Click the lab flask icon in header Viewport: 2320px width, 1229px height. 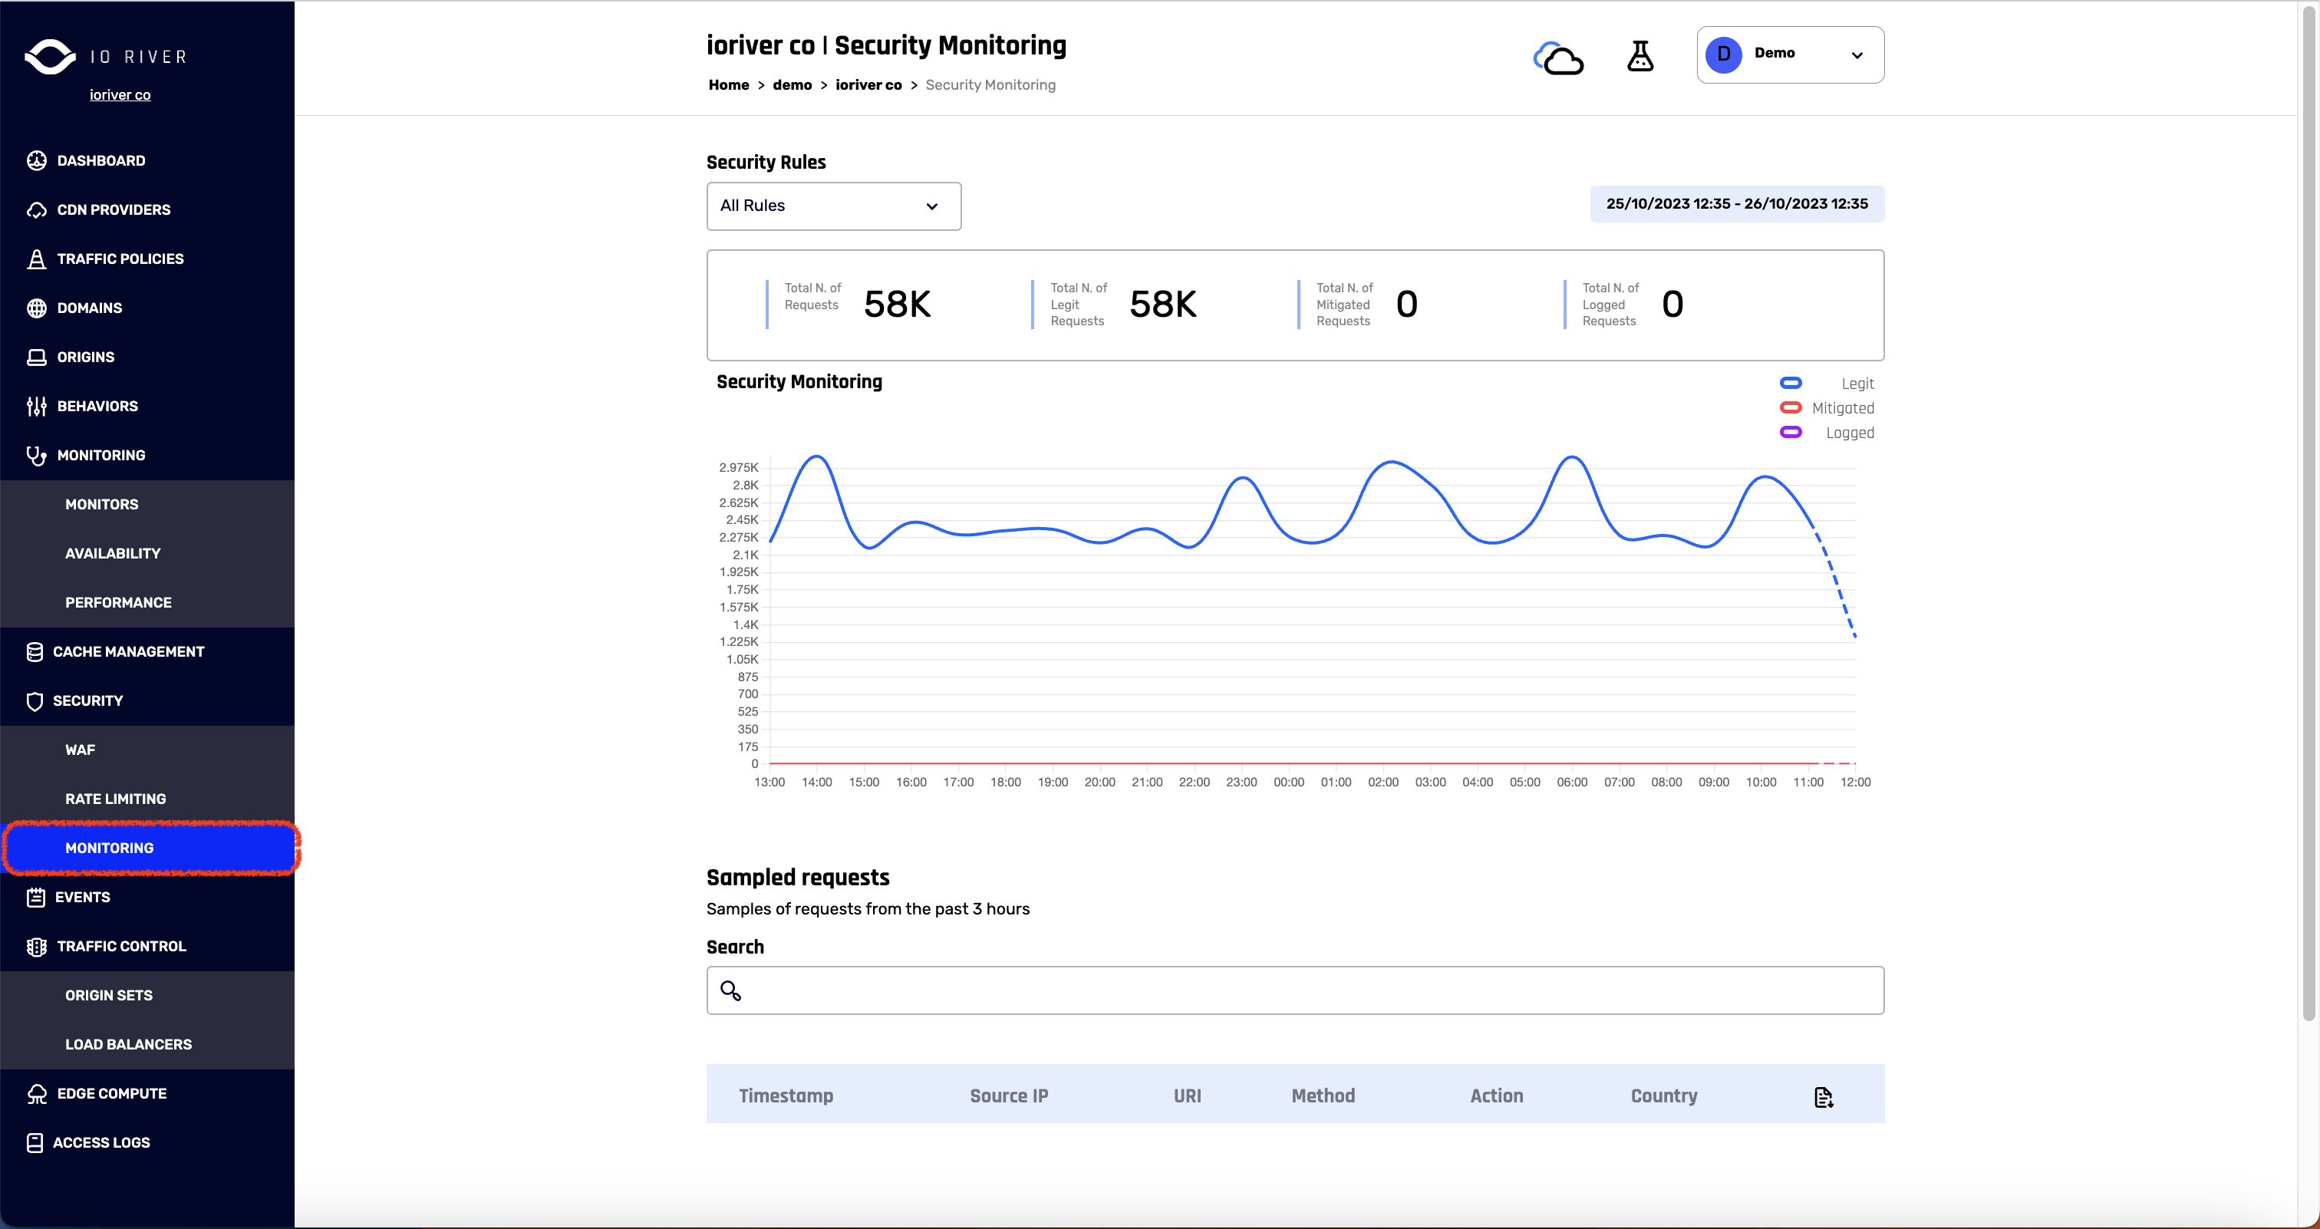[1640, 56]
